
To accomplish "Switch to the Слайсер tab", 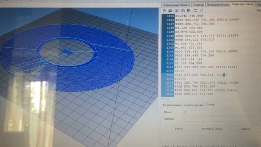I will tap(199, 5).
